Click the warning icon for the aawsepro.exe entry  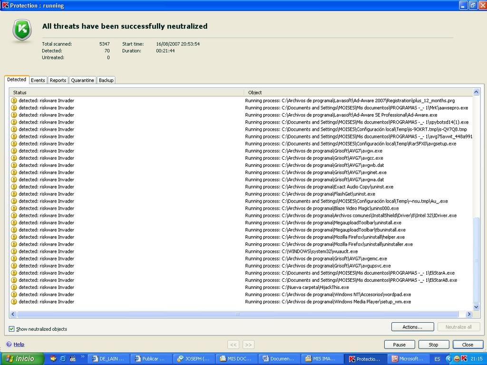14,108
